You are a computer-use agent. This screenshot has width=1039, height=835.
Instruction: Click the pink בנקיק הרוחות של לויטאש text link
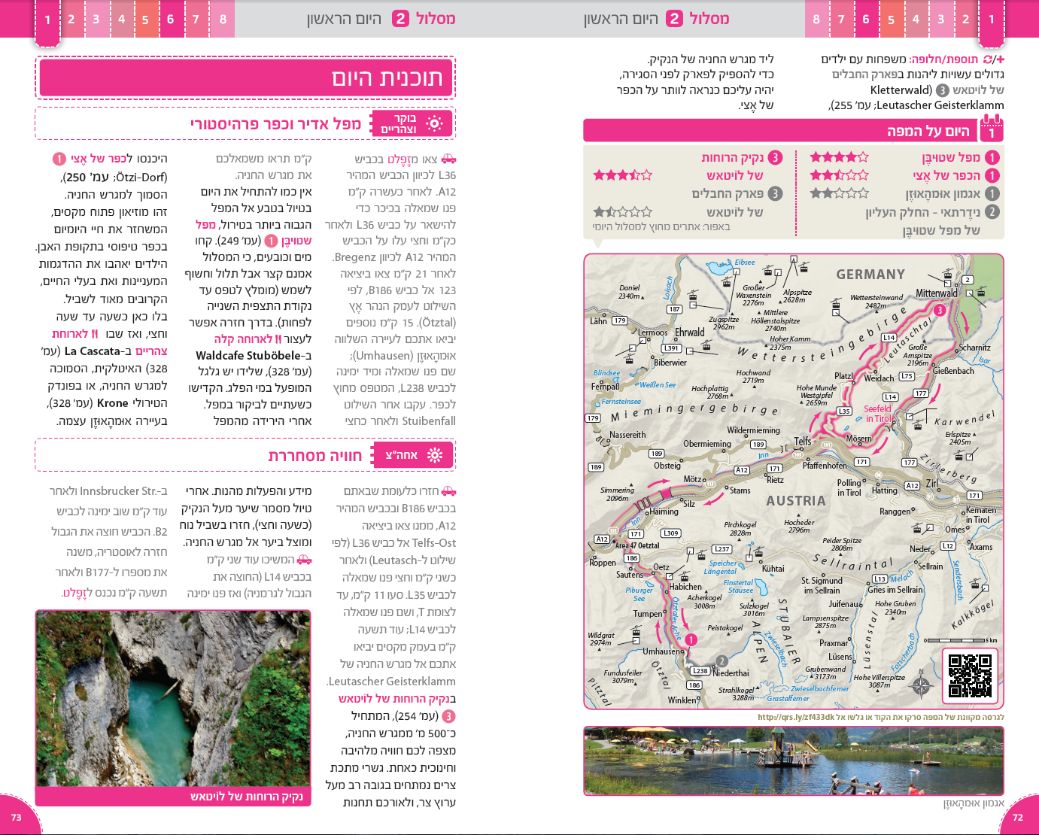pyautogui.click(x=396, y=699)
